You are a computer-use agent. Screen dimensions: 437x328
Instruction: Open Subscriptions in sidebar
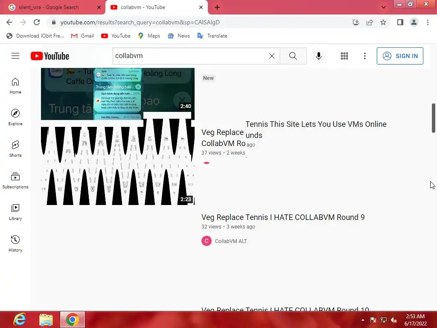[15, 181]
